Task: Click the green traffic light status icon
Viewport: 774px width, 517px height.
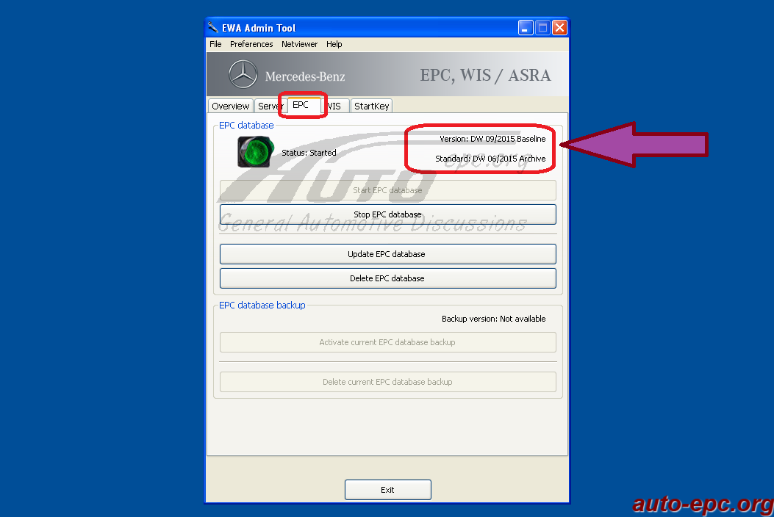Action: [x=256, y=152]
